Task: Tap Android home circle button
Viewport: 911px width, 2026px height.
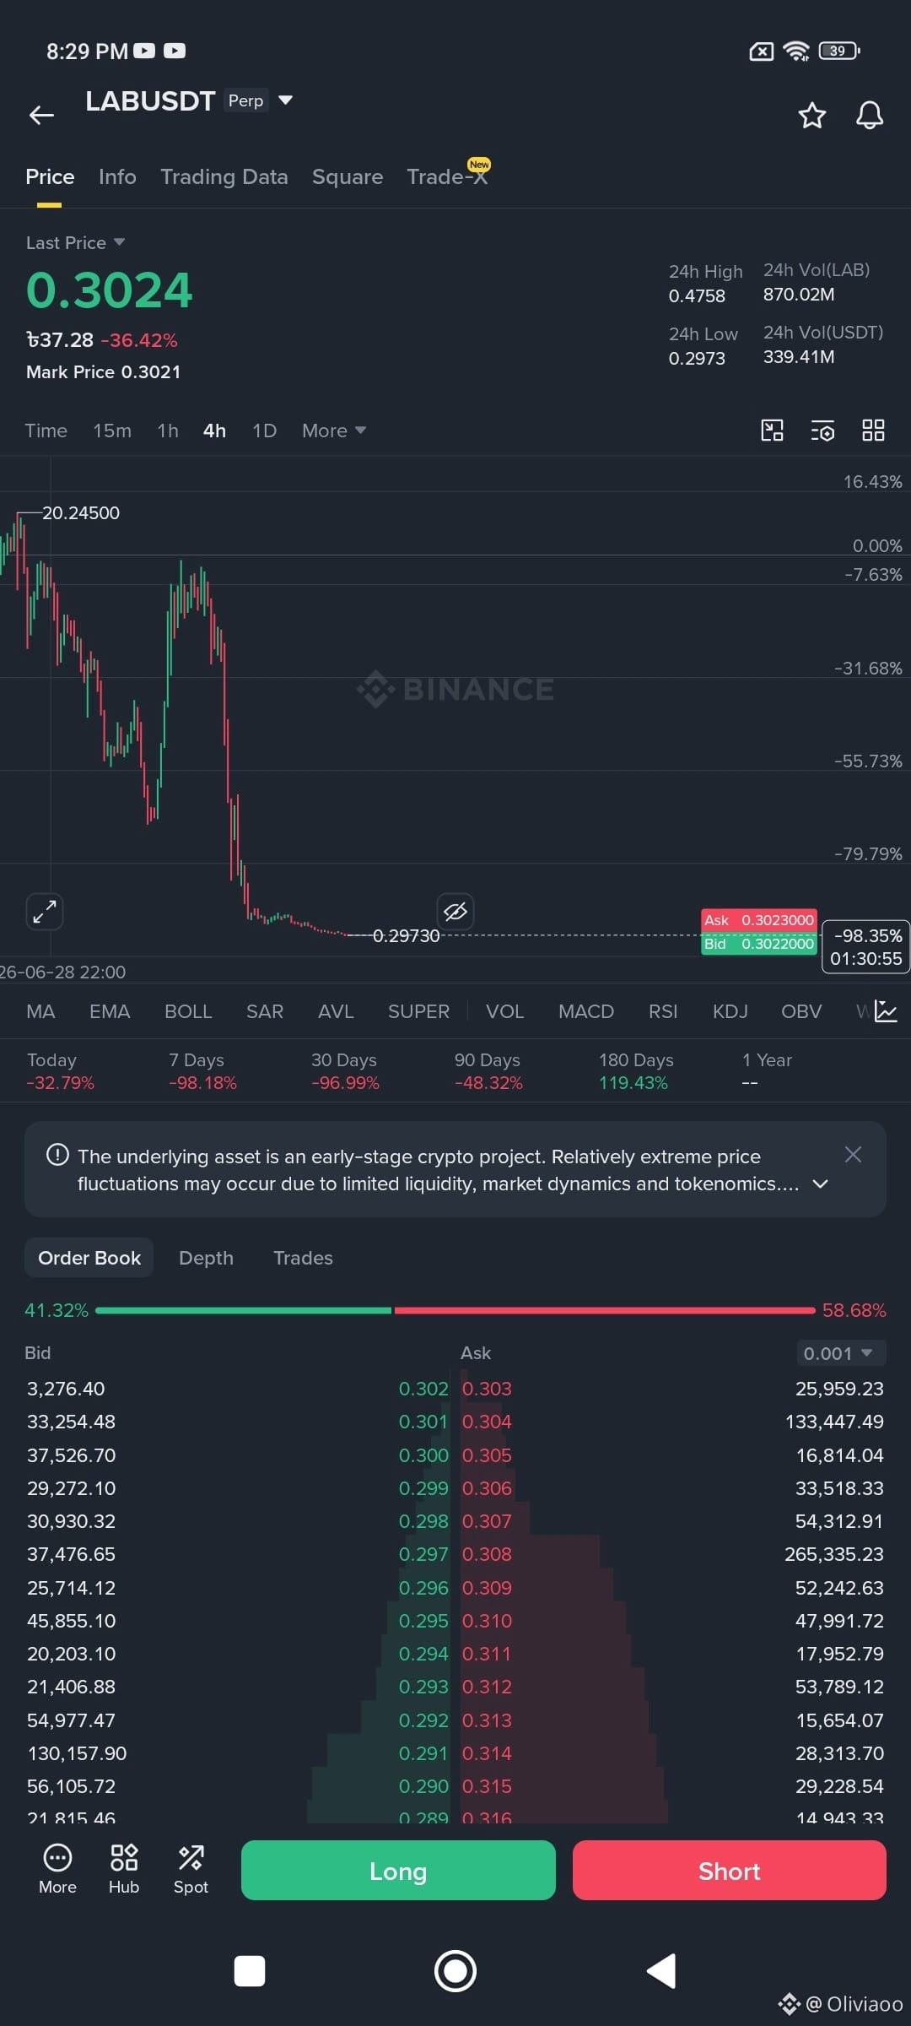Action: click(x=455, y=1971)
